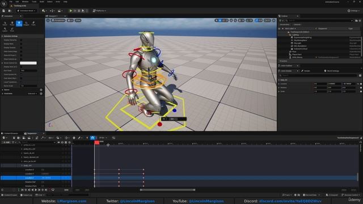Viewport: 363px width, 204px height.
Task: Play the sequence in reverse
Action: 32,190
